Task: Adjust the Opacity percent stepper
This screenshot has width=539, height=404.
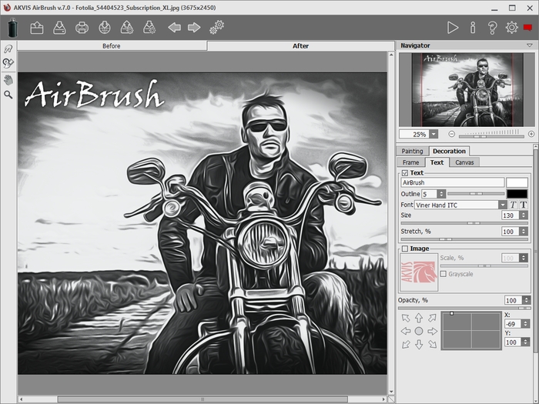Action: pos(526,300)
